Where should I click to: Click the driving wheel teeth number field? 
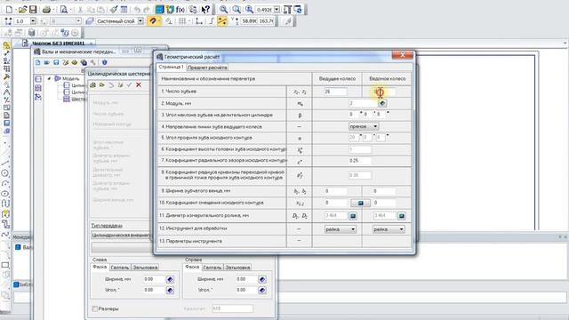pos(335,92)
